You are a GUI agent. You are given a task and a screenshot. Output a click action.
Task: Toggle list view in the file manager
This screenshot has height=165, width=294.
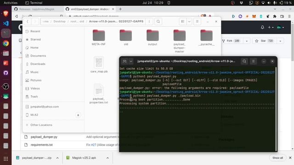click(x=183, y=22)
